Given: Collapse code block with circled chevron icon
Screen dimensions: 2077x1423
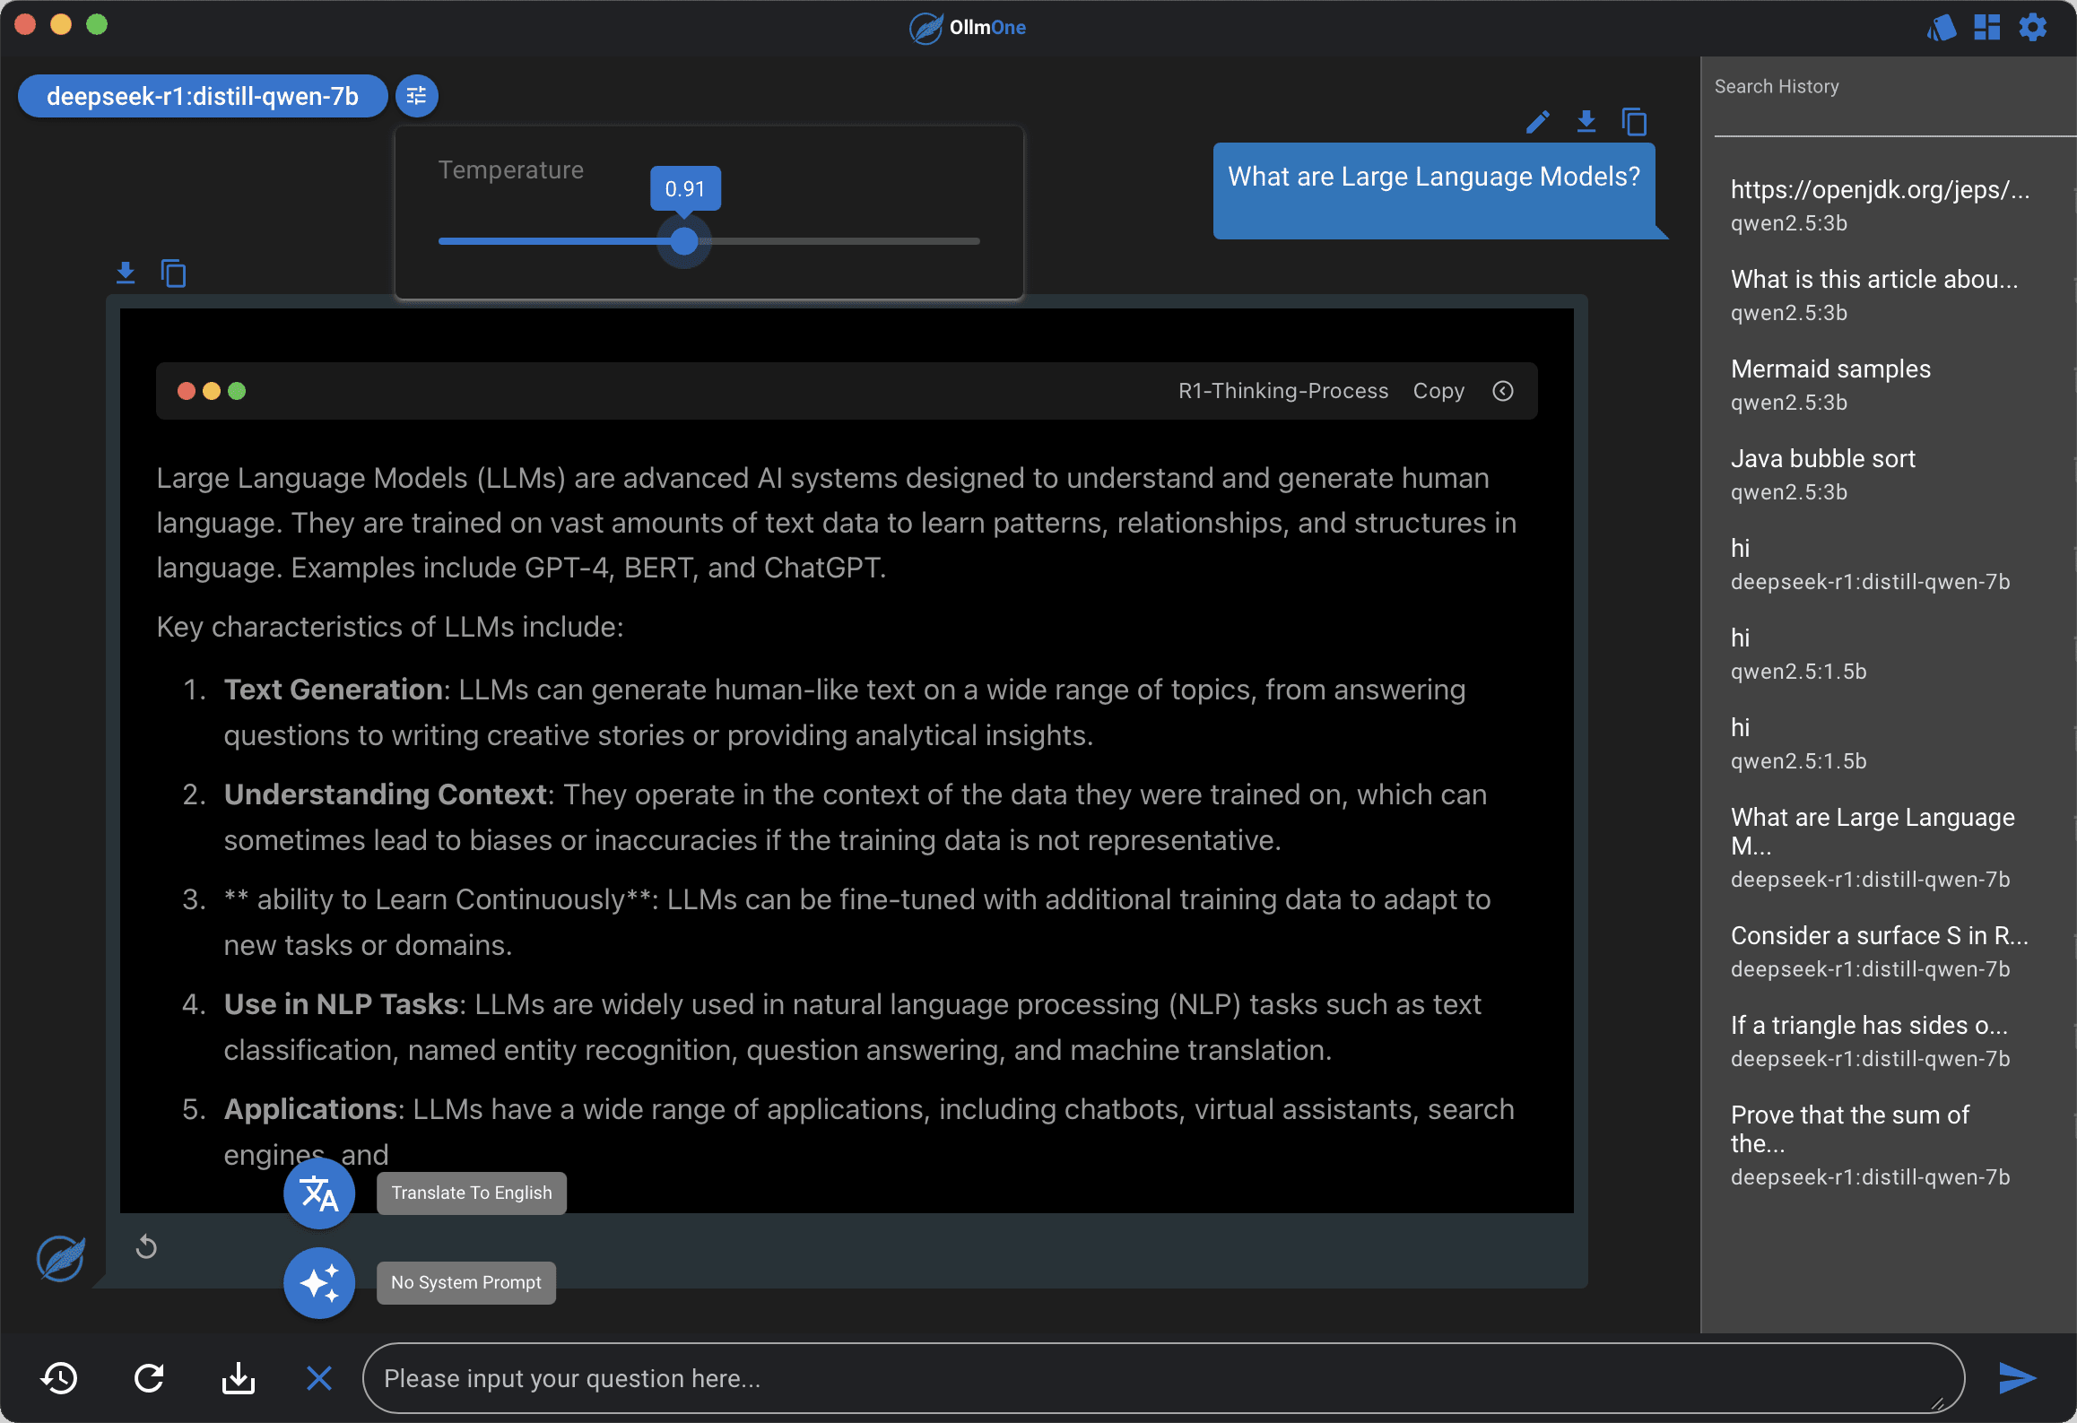Looking at the screenshot, I should click(1503, 391).
